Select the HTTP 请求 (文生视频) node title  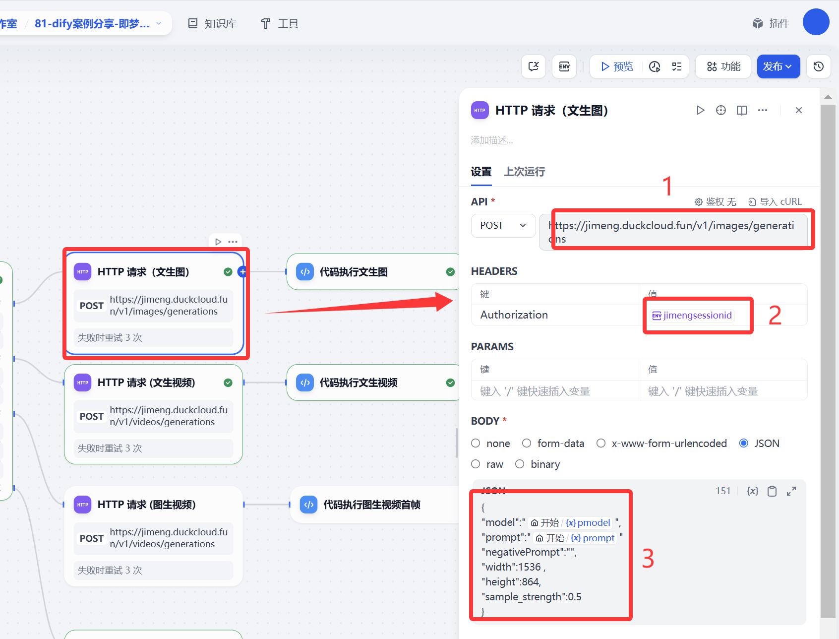pyautogui.click(x=146, y=383)
